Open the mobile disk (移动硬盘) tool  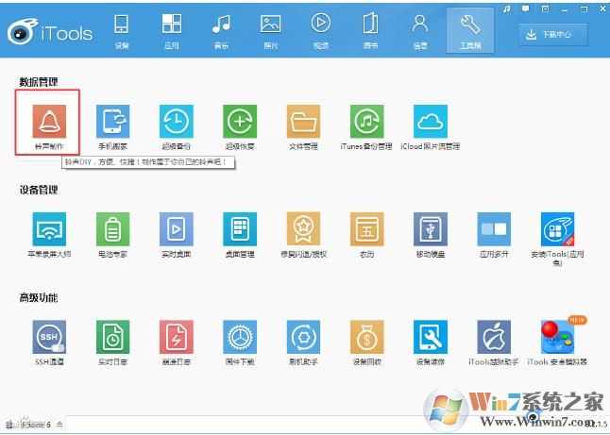click(431, 229)
